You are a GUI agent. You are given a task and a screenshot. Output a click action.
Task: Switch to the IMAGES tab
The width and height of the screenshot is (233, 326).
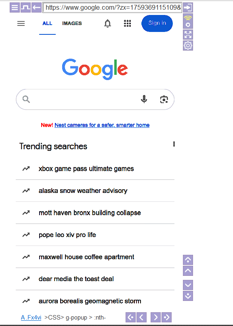[71, 23]
